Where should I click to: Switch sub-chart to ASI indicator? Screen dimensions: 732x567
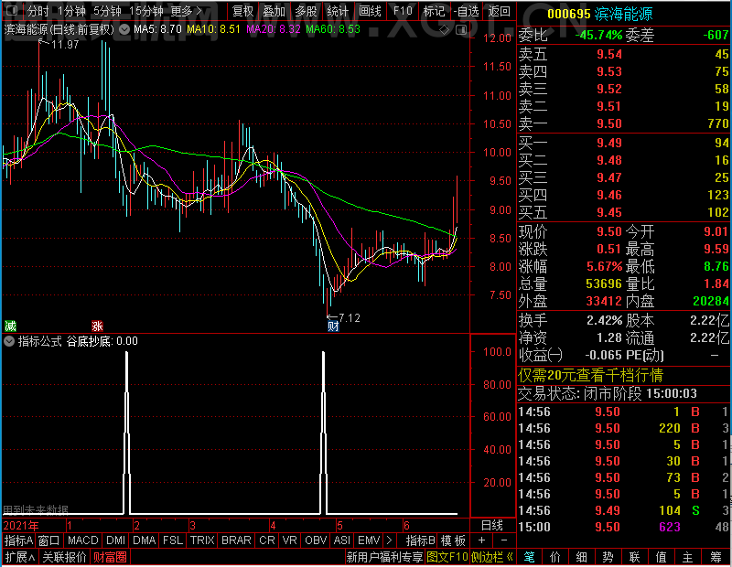341,540
